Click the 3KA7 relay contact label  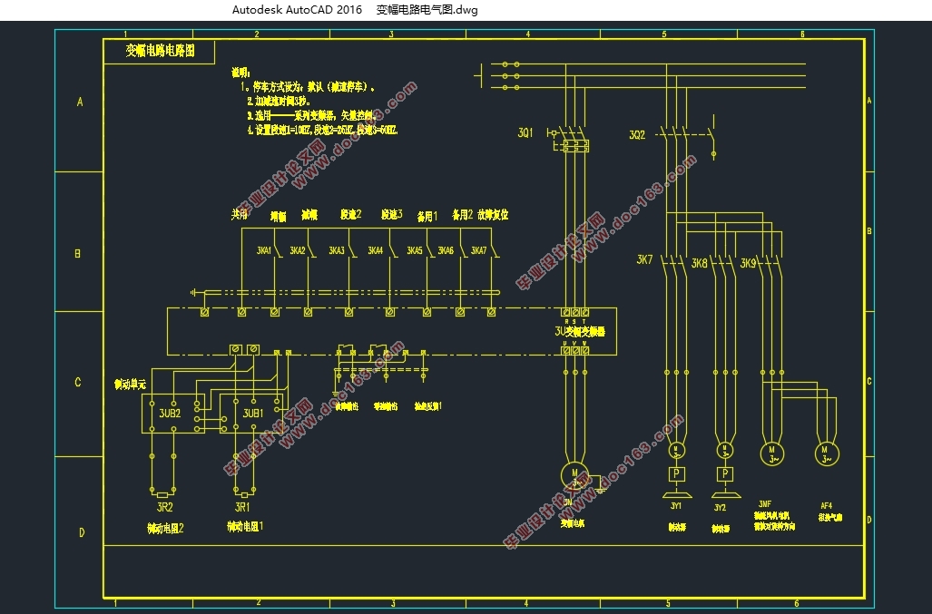[x=478, y=250]
